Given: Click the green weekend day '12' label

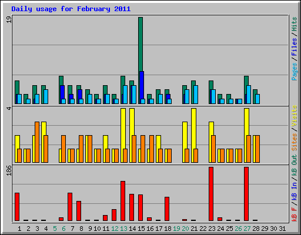Looking at the screenshot, I should (115, 229).
